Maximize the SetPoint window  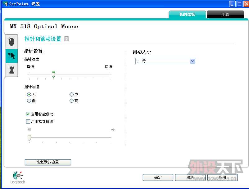pyautogui.click(x=239, y=4)
